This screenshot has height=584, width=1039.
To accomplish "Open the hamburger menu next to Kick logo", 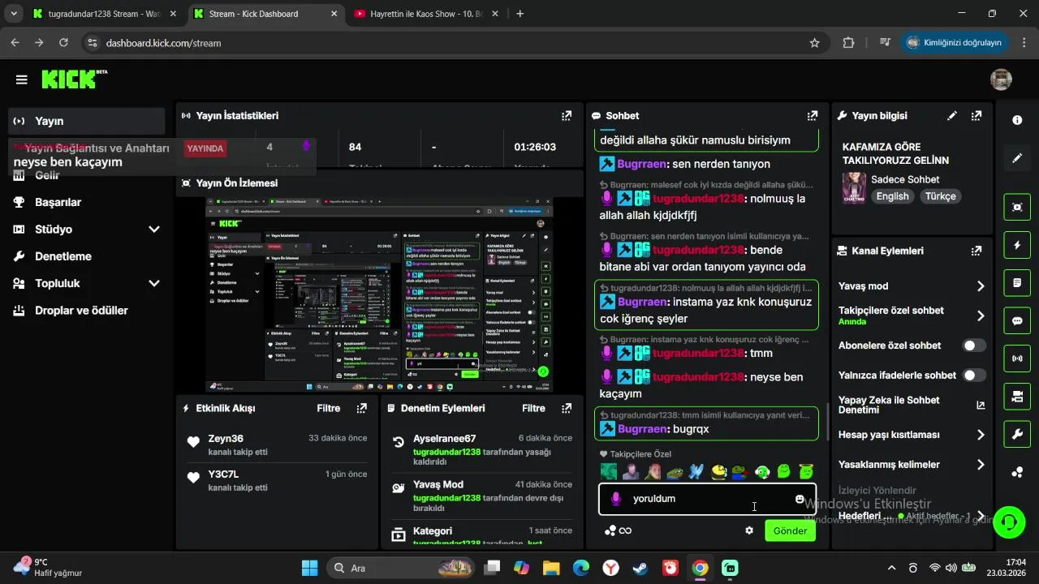I will (x=21, y=79).
